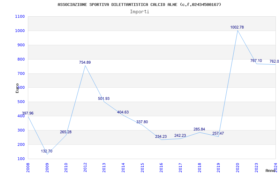Select the 400 y-axis value

click(x=21, y=116)
